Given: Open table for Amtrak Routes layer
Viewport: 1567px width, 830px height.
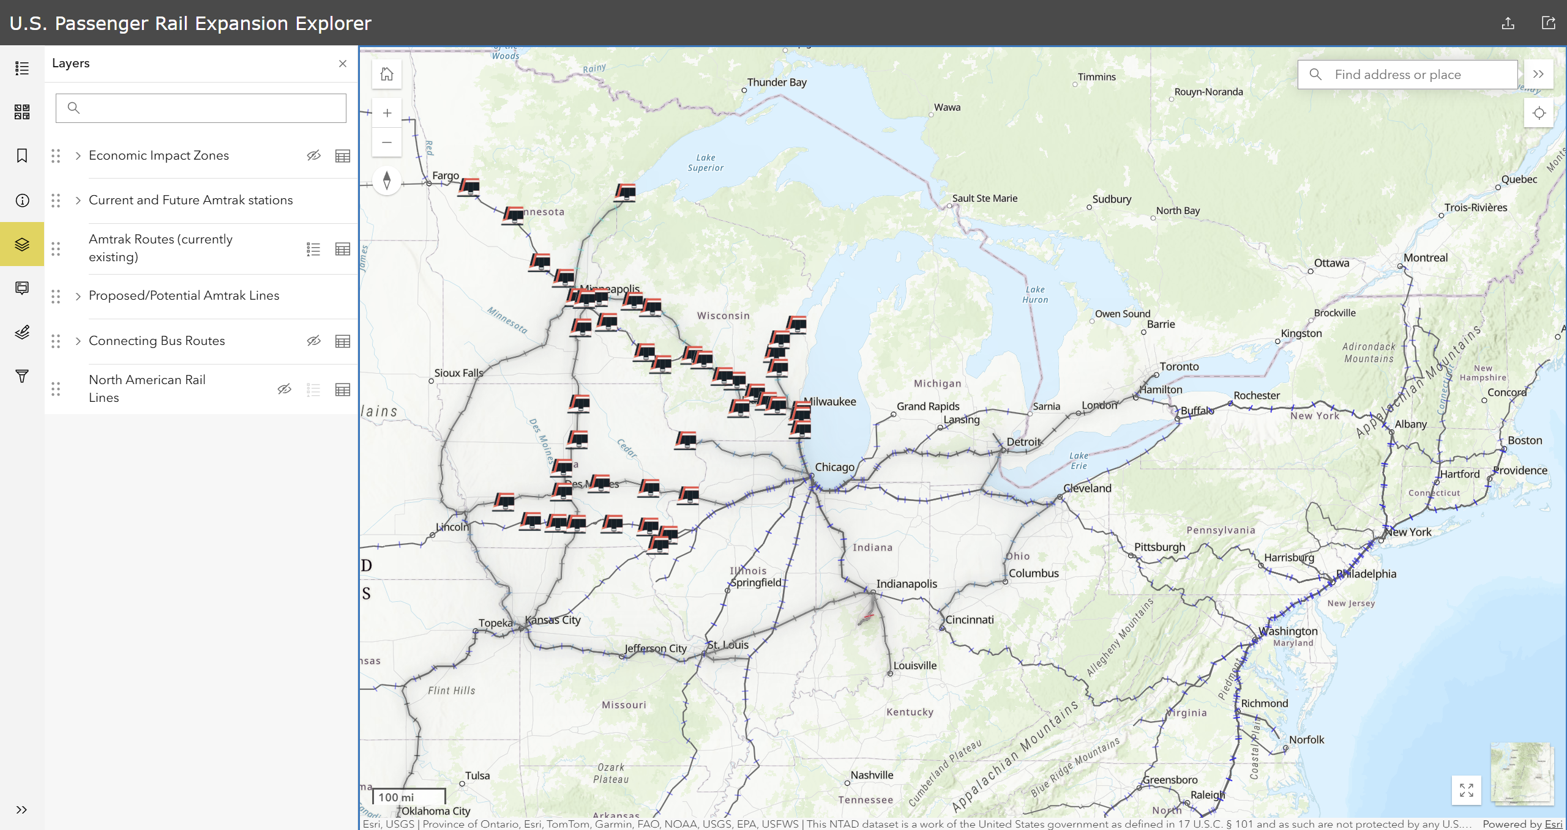Looking at the screenshot, I should [343, 249].
